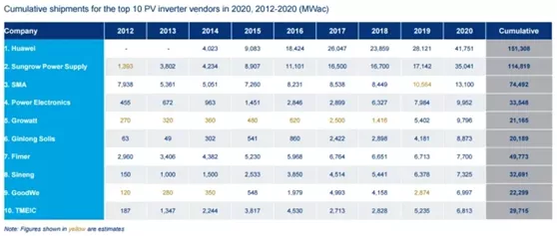Click SMA's yellow 2019 estimate 10,564
Screen dimensions: 557x236
click(x=422, y=85)
